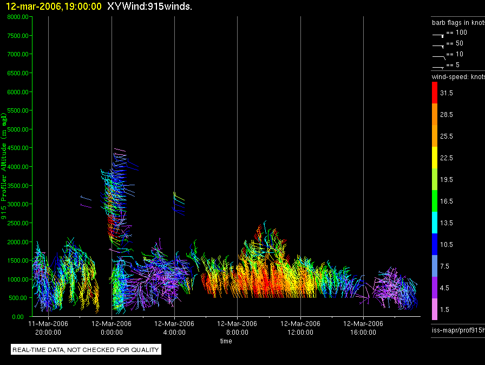The width and height of the screenshot is (485, 365).
Task: Select the pink 1.5 knots color swatch
Action: tap(435, 309)
